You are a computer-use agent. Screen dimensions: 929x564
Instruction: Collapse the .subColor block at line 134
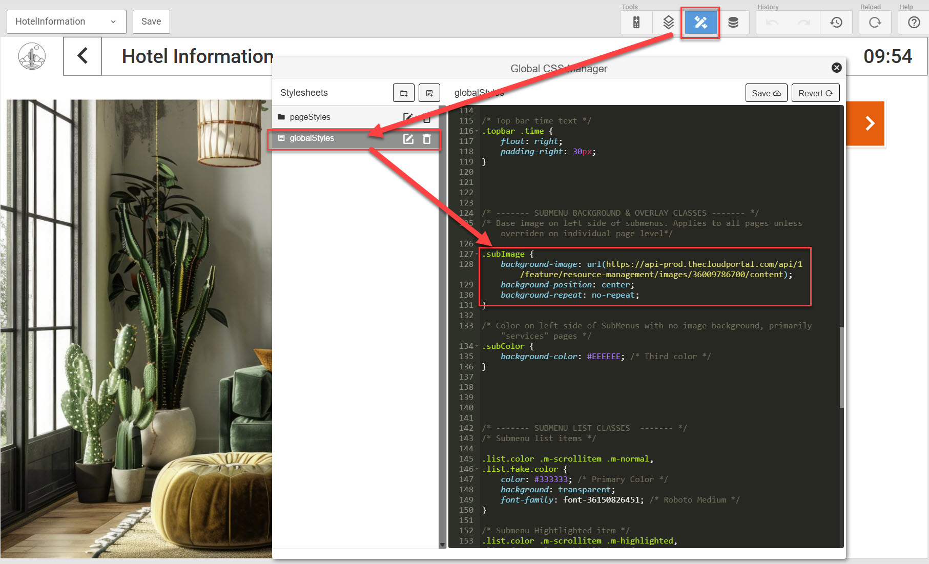[x=477, y=346]
